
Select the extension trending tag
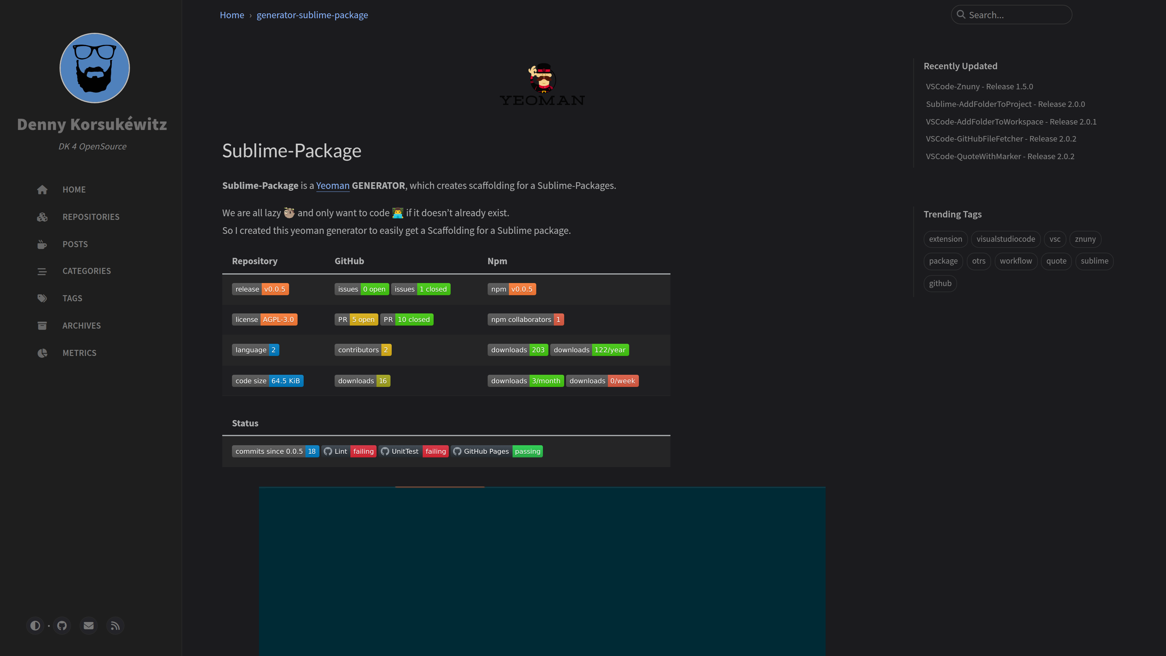pos(946,239)
